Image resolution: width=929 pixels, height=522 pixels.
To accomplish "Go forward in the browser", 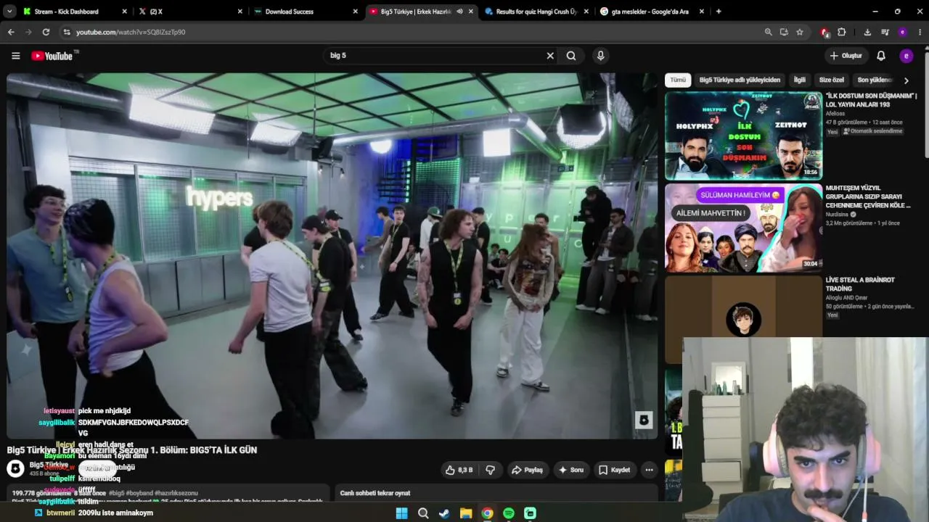I will coord(28,32).
